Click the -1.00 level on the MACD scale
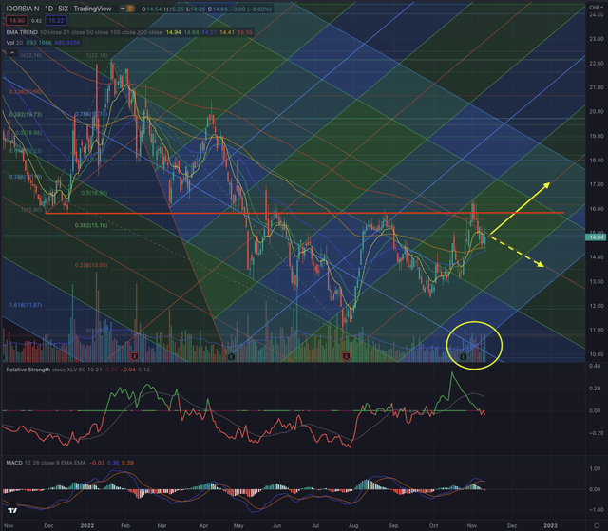 click(x=595, y=510)
